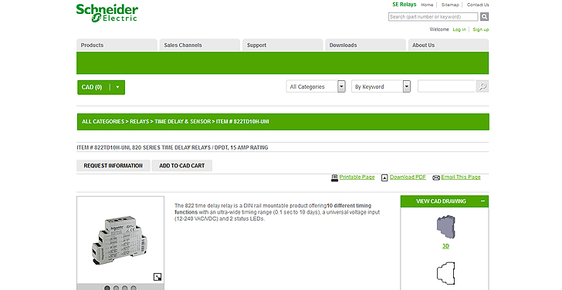Click the printer icon beside Printable Page
The height and width of the screenshot is (290, 562).
click(334, 177)
